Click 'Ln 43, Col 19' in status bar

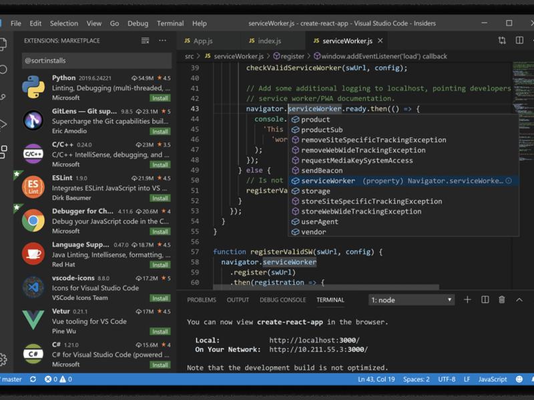tap(376, 379)
